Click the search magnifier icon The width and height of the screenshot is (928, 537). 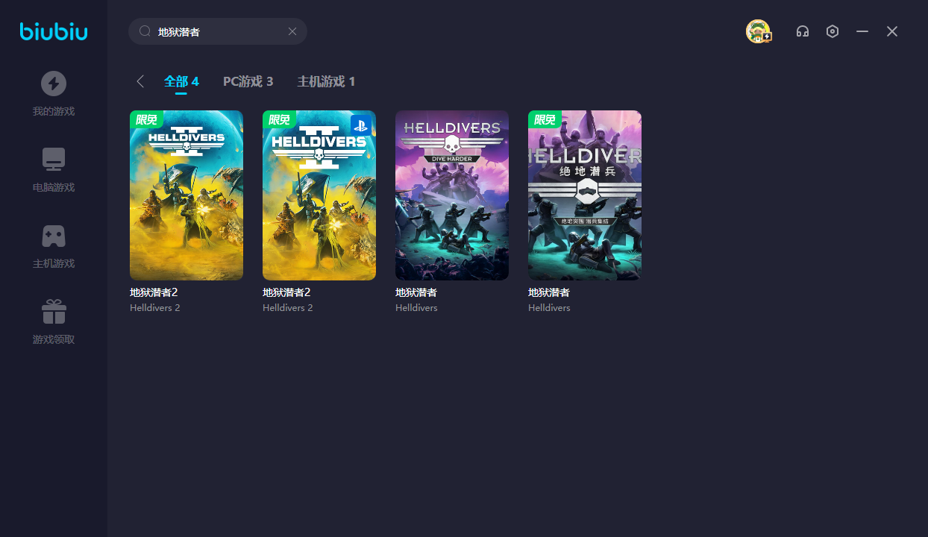(x=145, y=31)
